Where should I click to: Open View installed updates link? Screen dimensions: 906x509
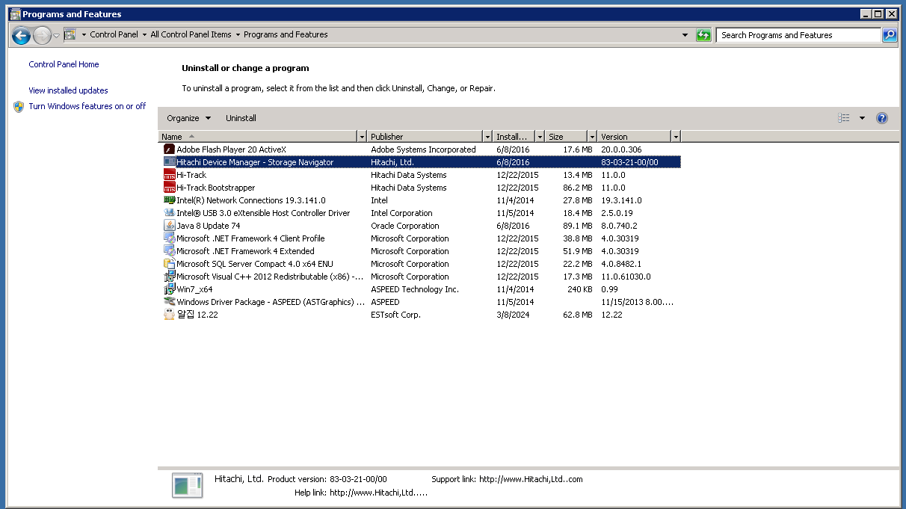coord(68,90)
